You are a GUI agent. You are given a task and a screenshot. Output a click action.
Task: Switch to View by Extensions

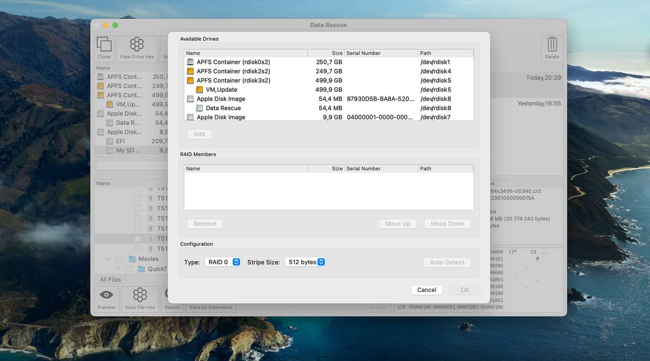(x=211, y=307)
